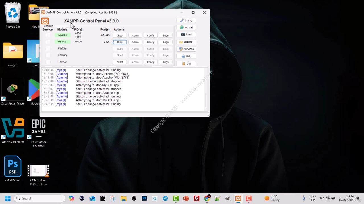Click last log line 'Status change detected: running'
This screenshot has height=204, width=364.
(x=98, y=104)
